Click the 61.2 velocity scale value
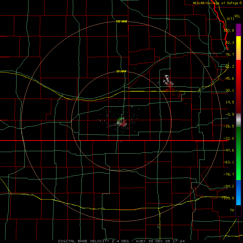This screenshot has height=243, width=243. click(x=230, y=66)
